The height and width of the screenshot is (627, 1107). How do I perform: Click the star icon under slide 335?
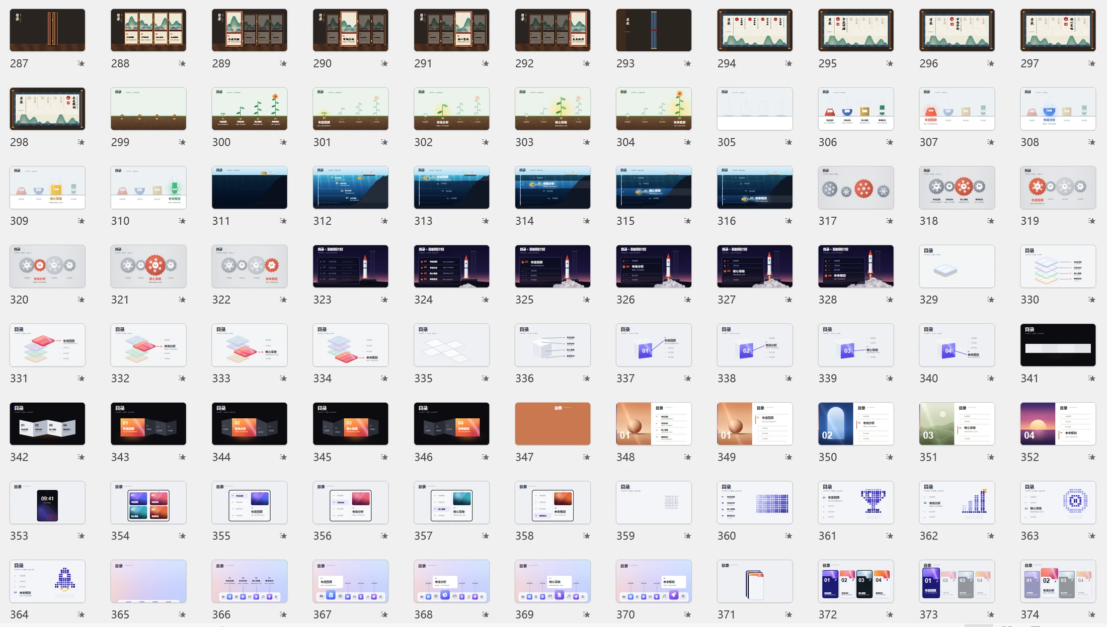pos(486,378)
